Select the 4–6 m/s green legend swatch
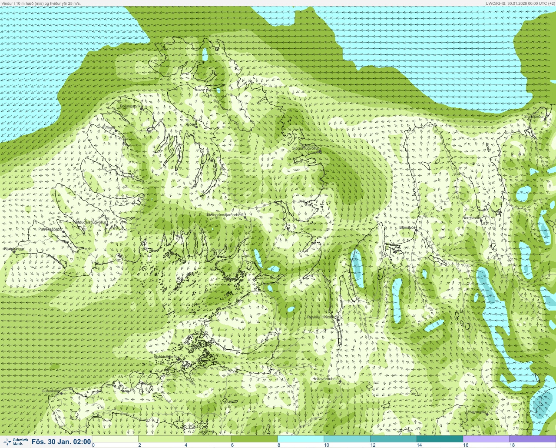The width and height of the screenshot is (556, 448). pyautogui.click(x=208, y=439)
